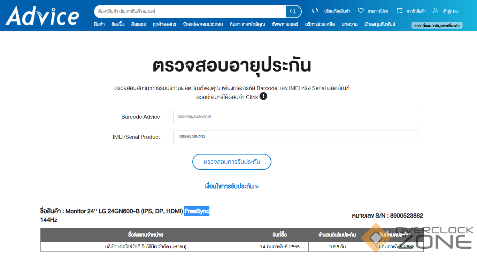Open the shopping cart icon
This screenshot has height=256, width=477.
(399, 11)
